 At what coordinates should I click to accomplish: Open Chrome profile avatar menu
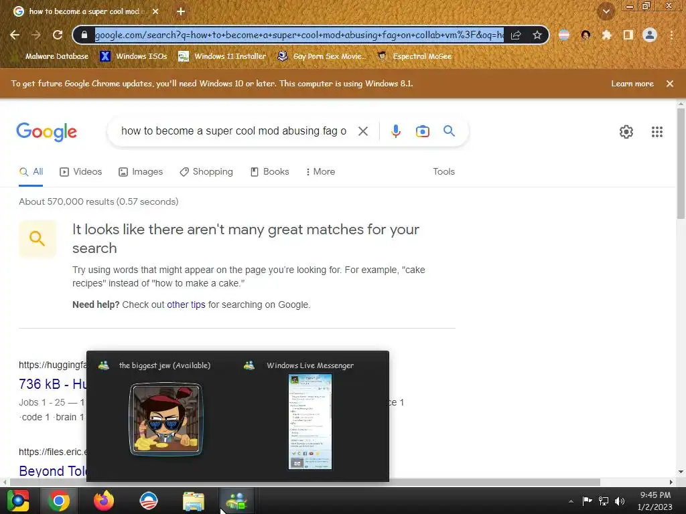(x=650, y=35)
